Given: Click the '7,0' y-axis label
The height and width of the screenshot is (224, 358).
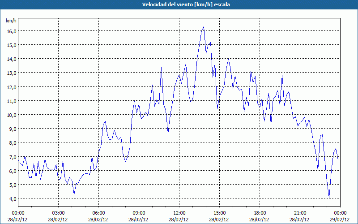Looking at the screenshot, I should (x=13, y=157).
